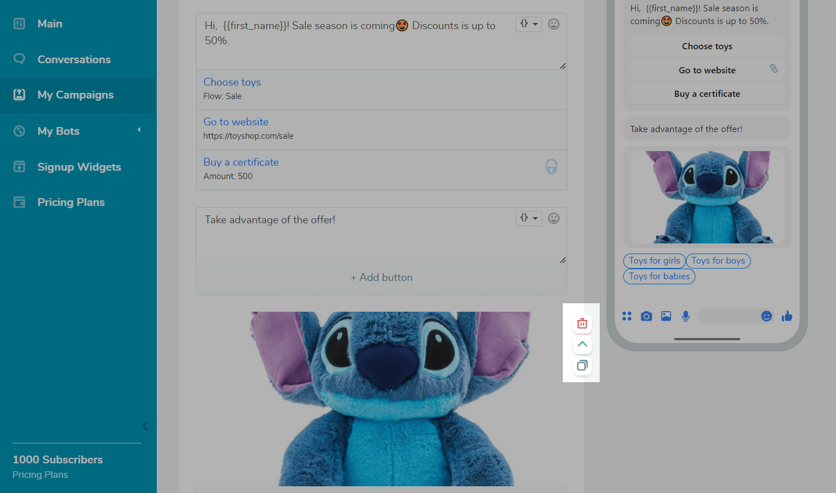Delete the image block with trash icon
836x493 pixels.
click(x=582, y=323)
